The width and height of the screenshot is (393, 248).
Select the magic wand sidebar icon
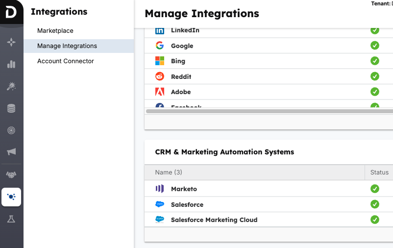point(11,86)
